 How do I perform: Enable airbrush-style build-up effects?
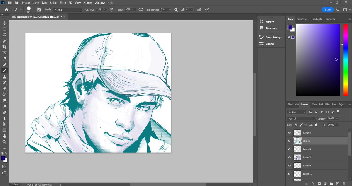pos(141,10)
